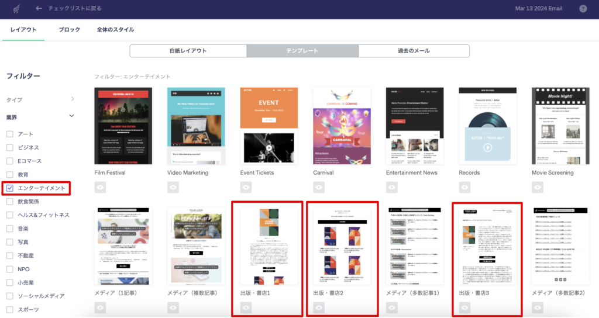Switch to the ブロック tab
This screenshot has height=318, width=599.
coord(69,30)
